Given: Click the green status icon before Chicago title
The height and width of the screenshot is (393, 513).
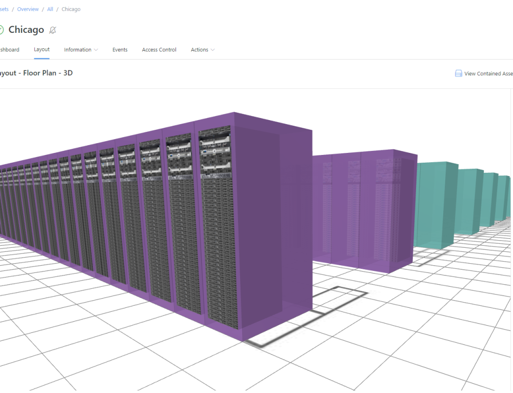Looking at the screenshot, I should click(x=3, y=30).
